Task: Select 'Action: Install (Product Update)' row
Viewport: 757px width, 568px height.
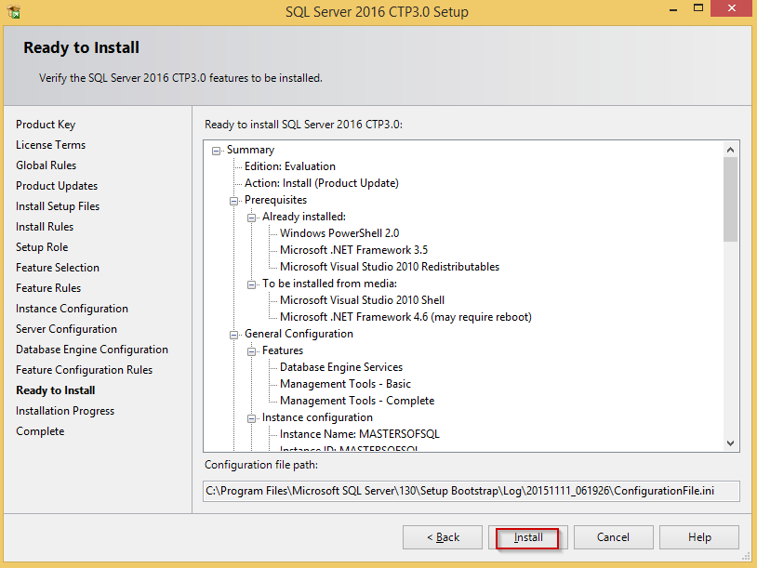Action: pos(322,183)
